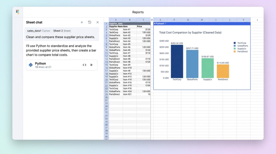Screen dimensions: 276x154
Task: Click GlobalParts legend color swatch
Action: [x=235, y=46]
